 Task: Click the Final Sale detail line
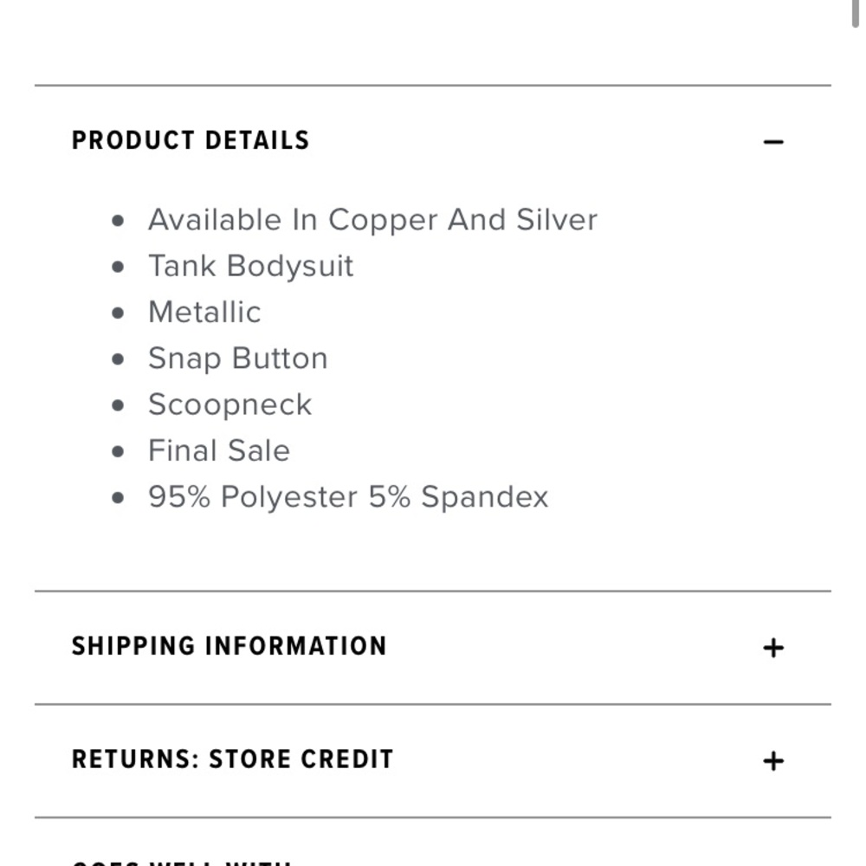218,450
